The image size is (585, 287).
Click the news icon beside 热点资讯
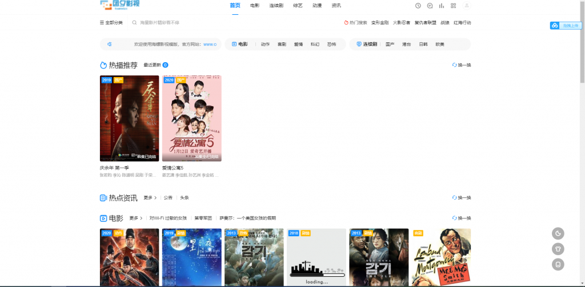103,198
